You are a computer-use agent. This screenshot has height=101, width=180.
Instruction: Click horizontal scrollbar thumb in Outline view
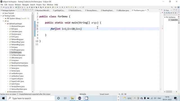(169, 92)
